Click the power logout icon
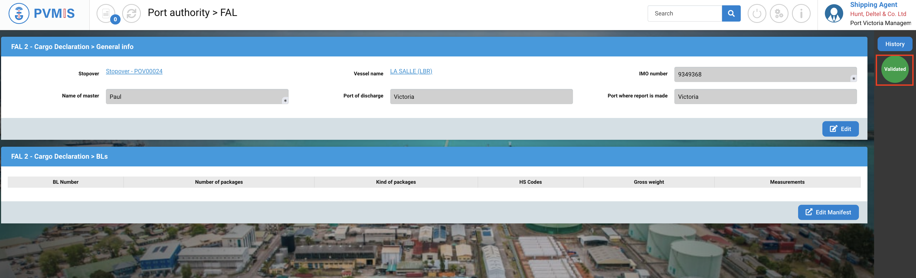The height and width of the screenshot is (278, 916). click(x=757, y=14)
